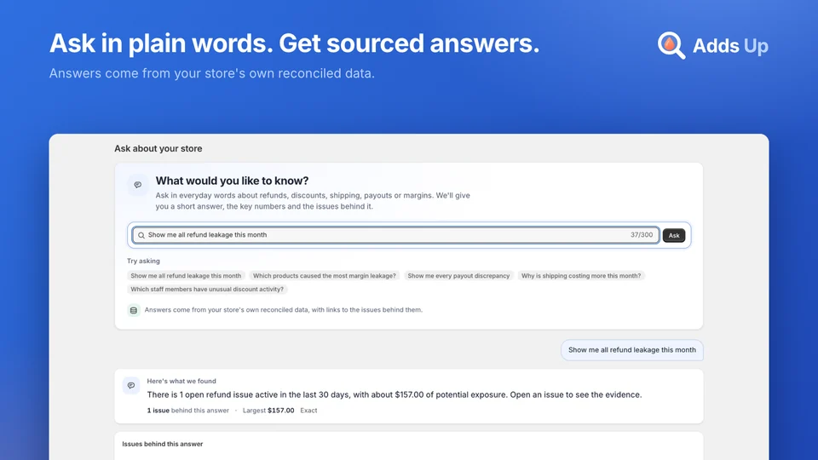
Task: Select suggestion 'Which products caused the most margin leakage?'
Action: [x=325, y=276]
